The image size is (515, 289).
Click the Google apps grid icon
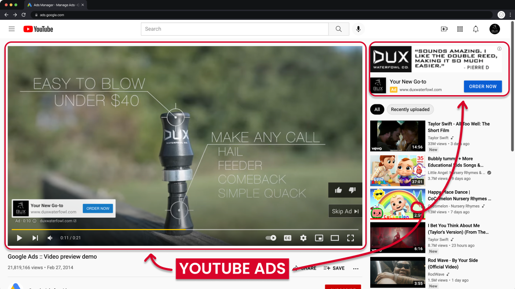460,29
